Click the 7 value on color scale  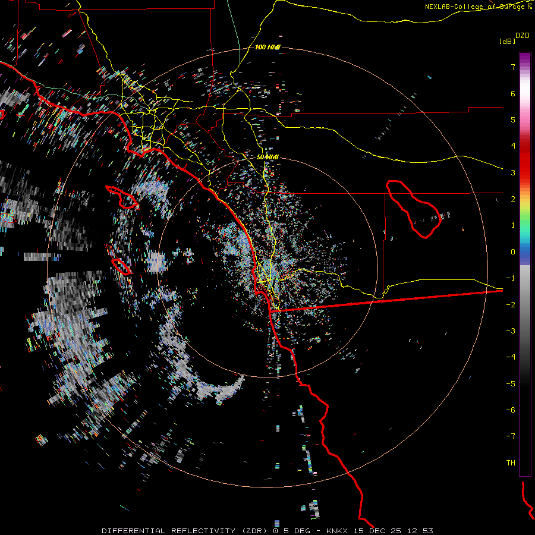[513, 67]
